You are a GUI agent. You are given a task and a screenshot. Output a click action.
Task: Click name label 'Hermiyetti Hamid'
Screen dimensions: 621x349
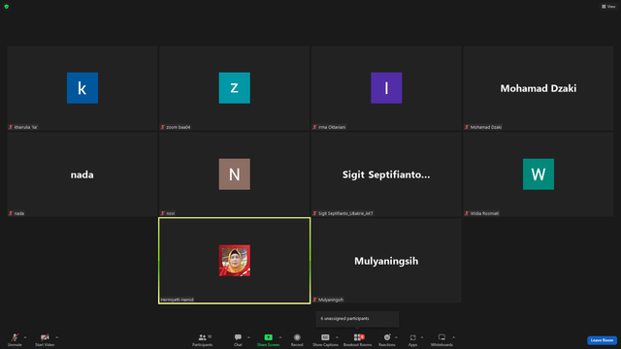[177, 300]
